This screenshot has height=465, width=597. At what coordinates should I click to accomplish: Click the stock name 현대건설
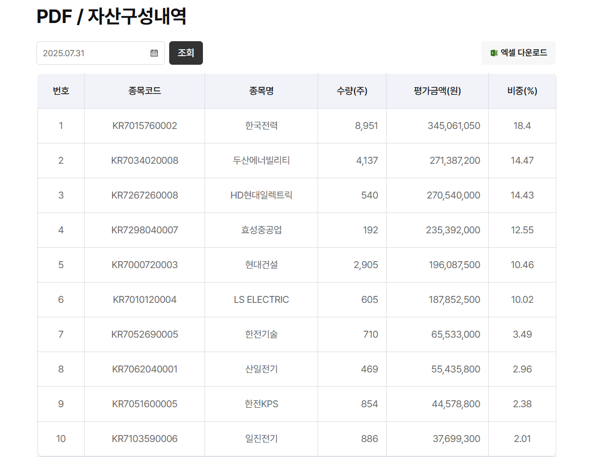(x=261, y=265)
